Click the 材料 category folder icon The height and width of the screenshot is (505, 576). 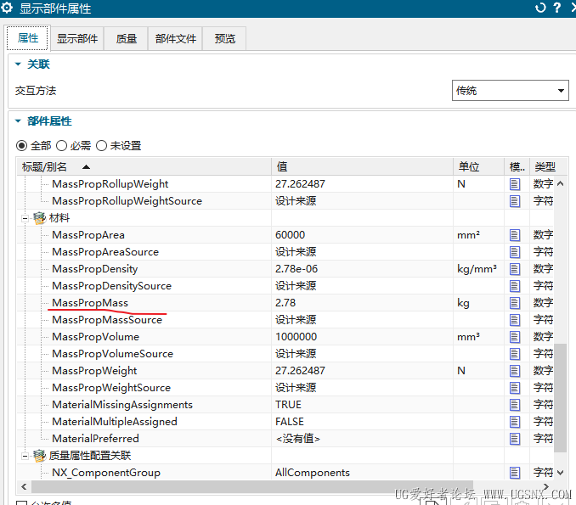pyautogui.click(x=39, y=218)
